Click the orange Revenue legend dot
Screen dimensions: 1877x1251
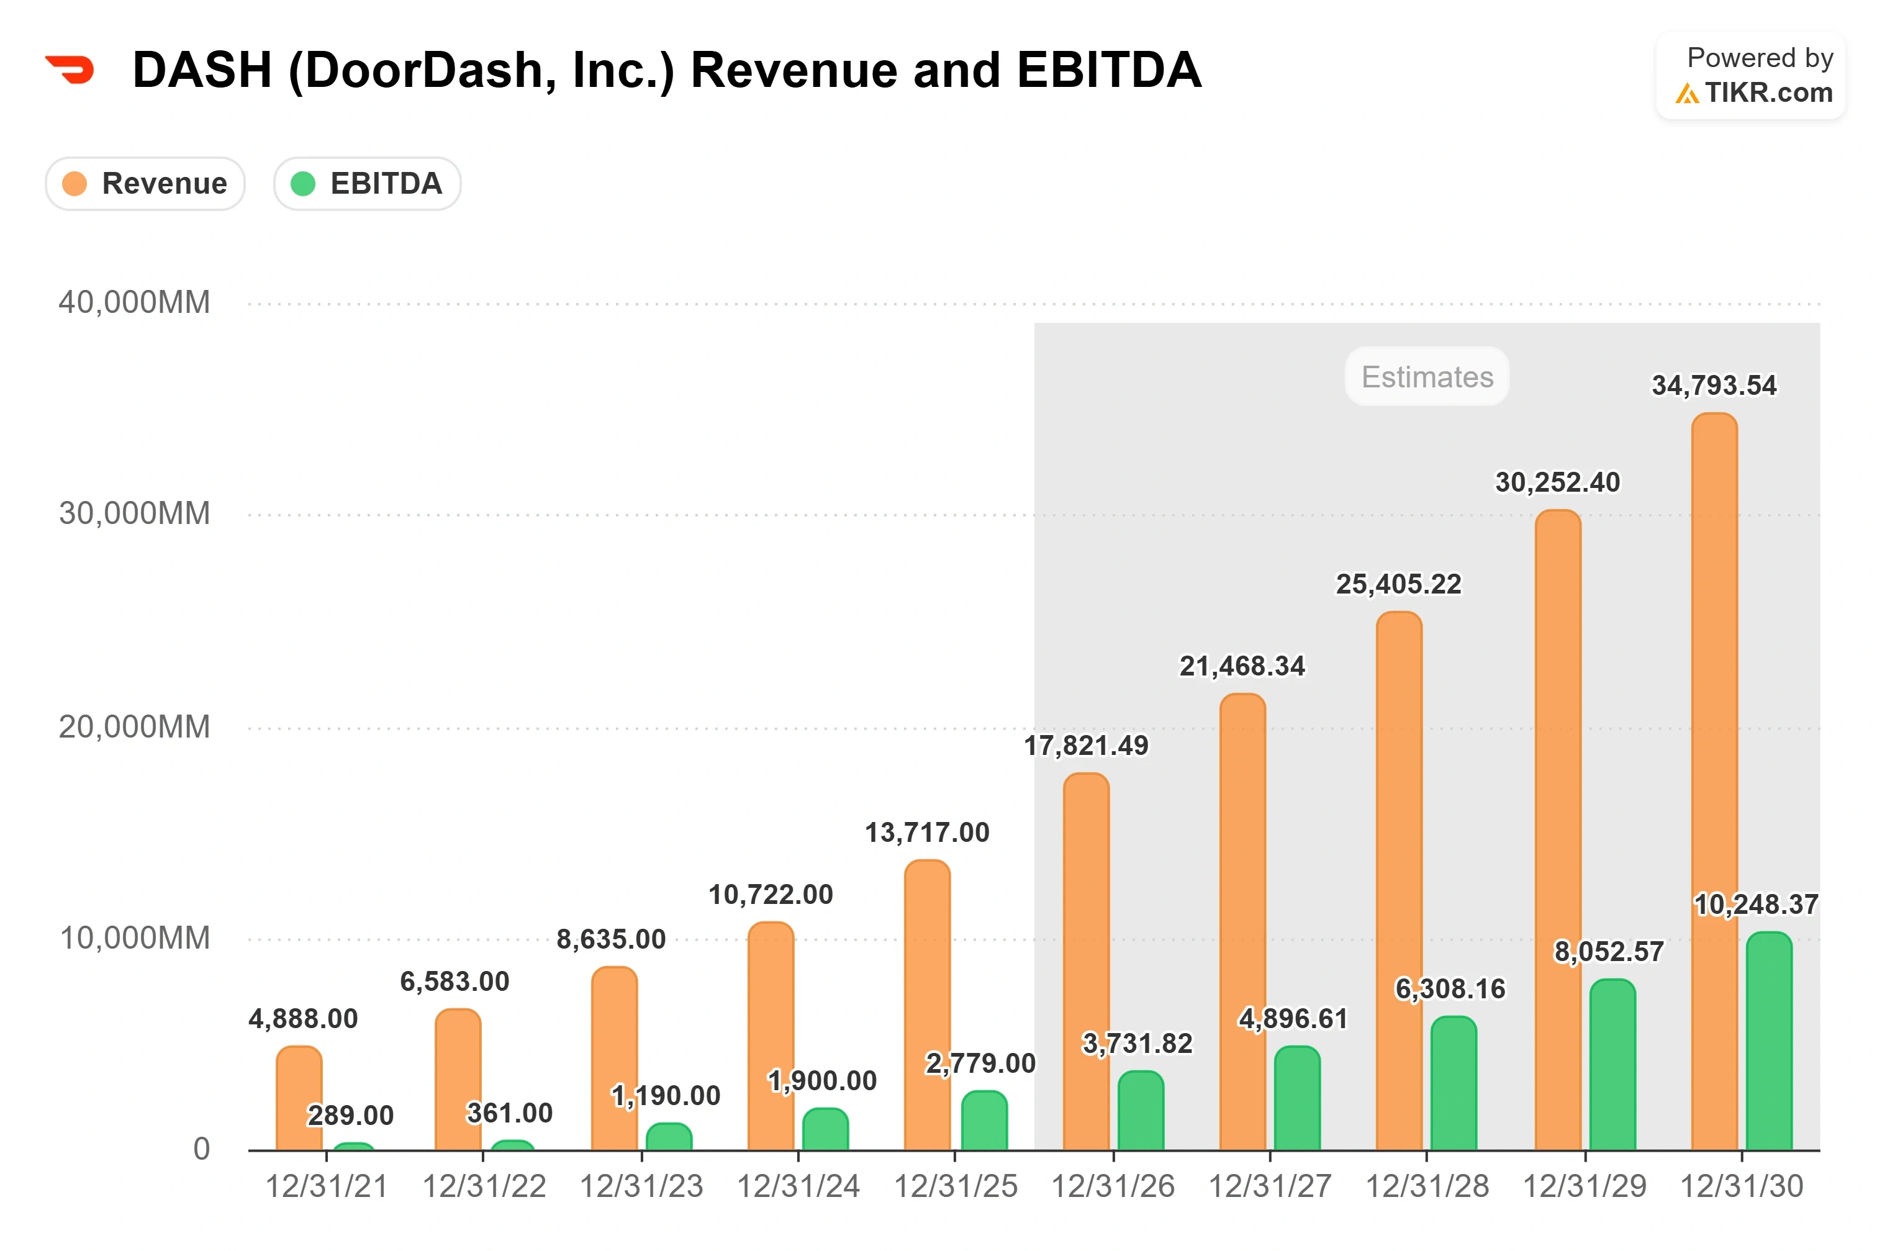[x=74, y=184]
